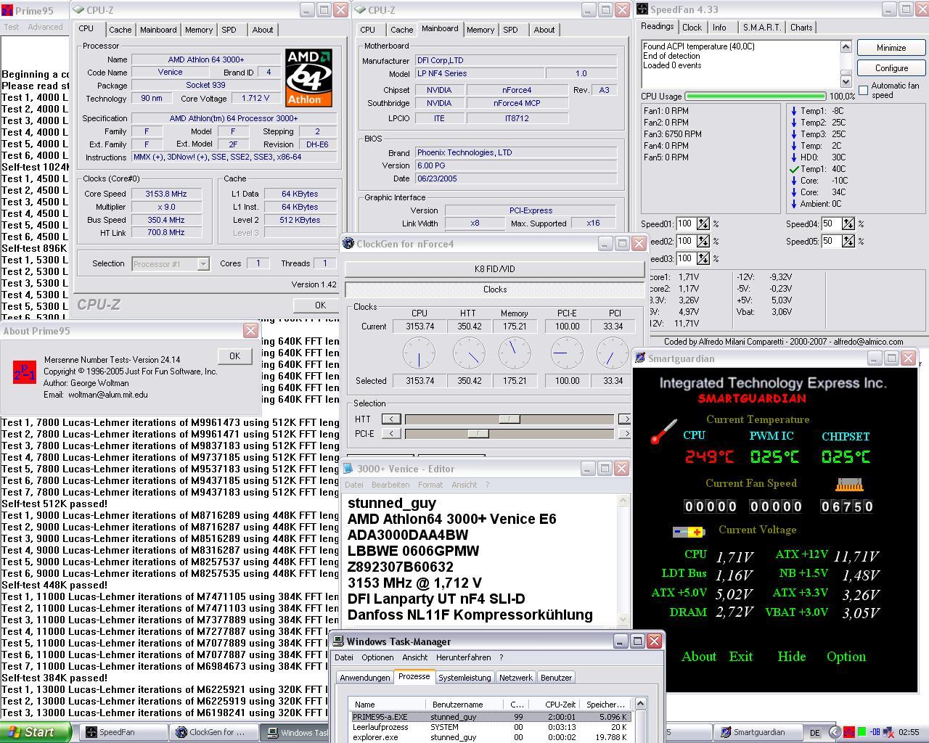Switch to Systemleistung tab in Task-Manager
The width and height of the screenshot is (929, 743).
pyautogui.click(x=464, y=678)
